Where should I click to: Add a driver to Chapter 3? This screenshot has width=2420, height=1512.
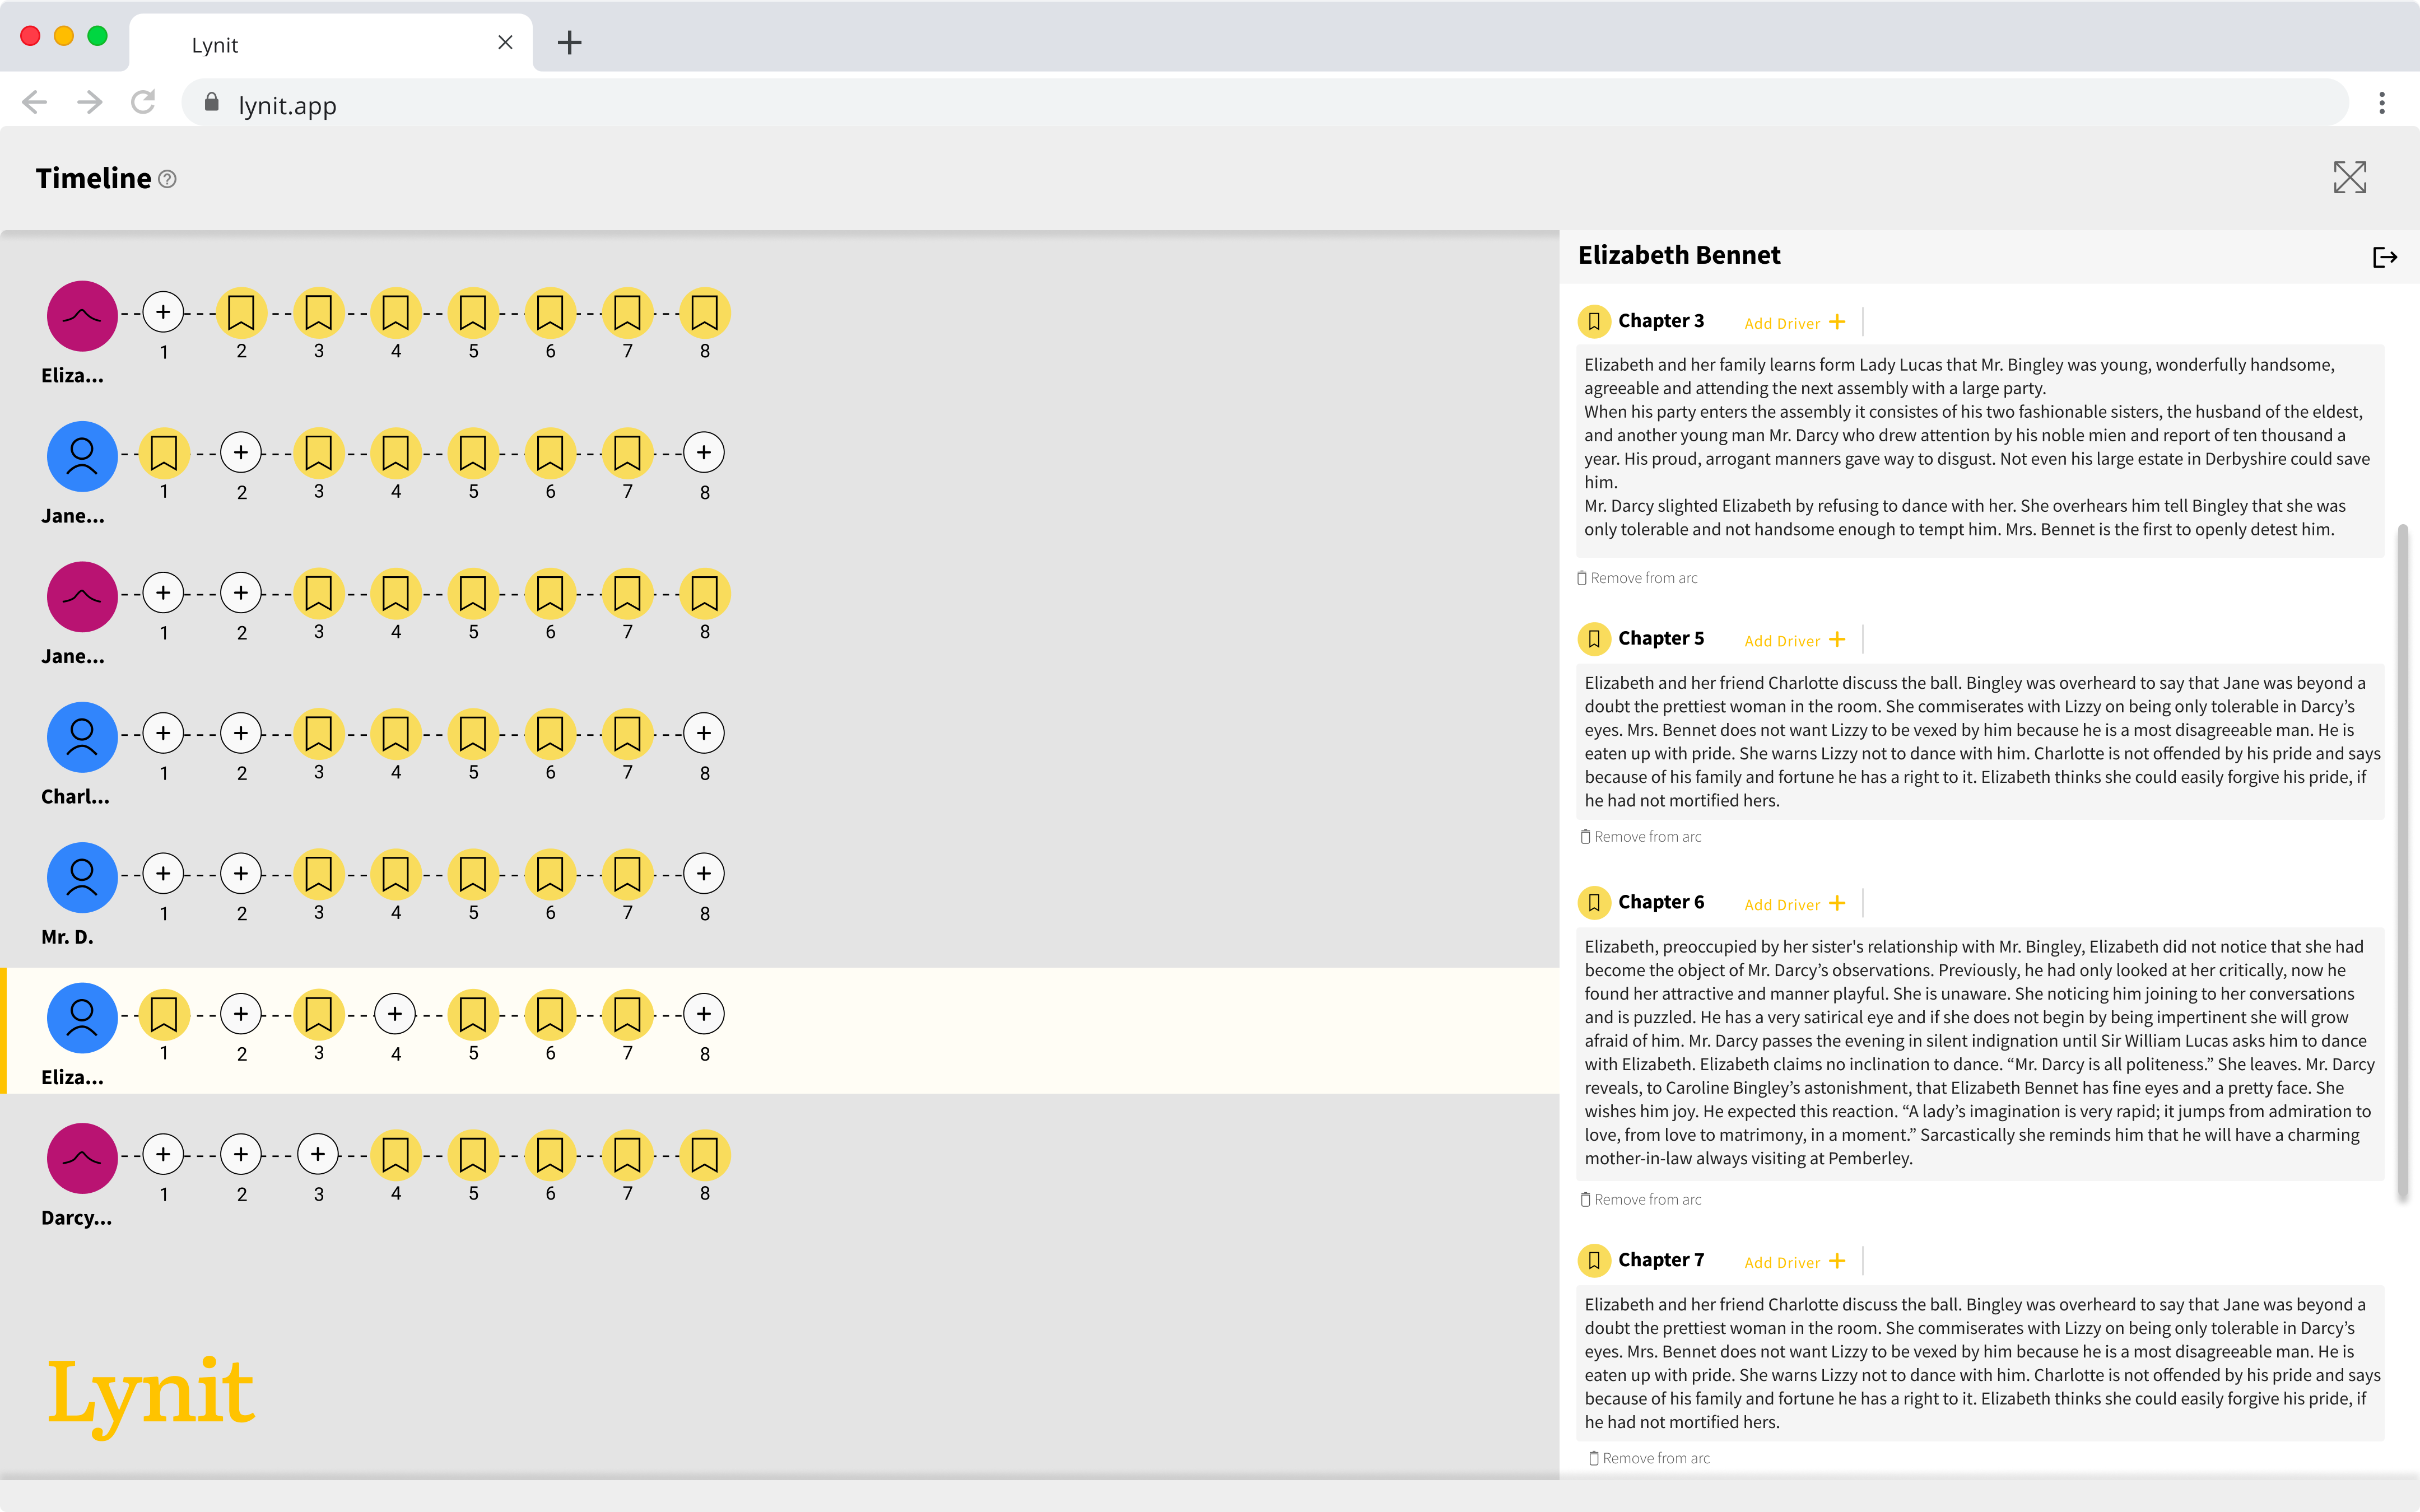[x=1794, y=323]
